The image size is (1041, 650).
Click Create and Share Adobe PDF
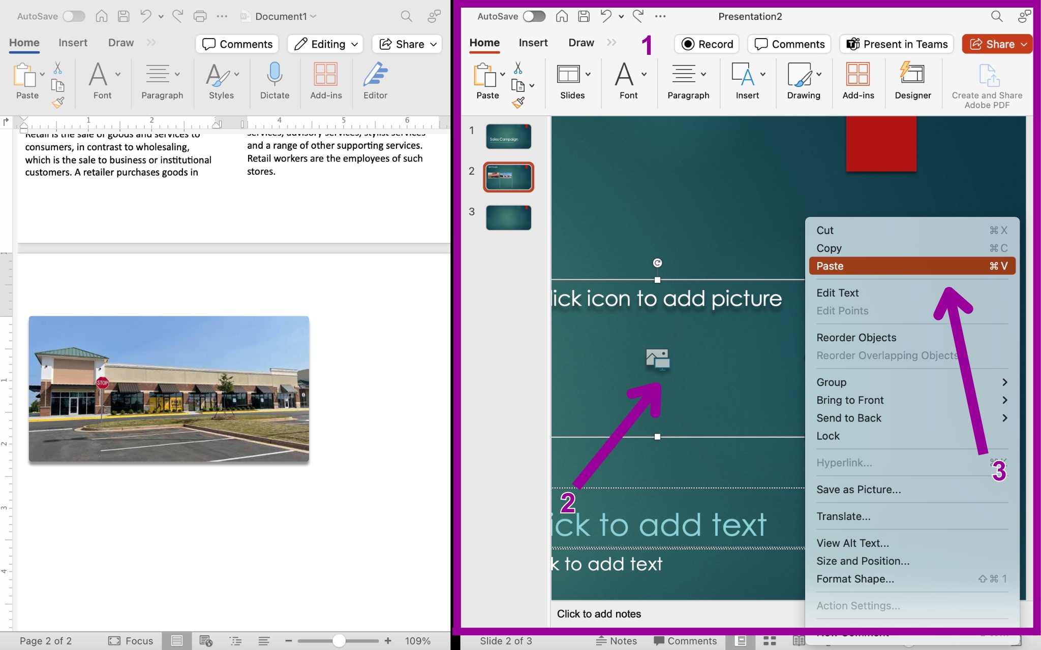[x=987, y=85]
